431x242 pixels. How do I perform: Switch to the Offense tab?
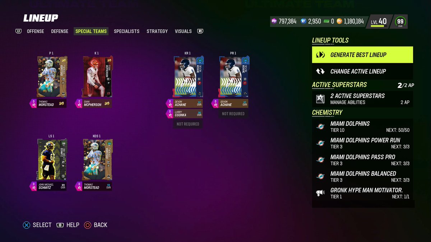35,31
